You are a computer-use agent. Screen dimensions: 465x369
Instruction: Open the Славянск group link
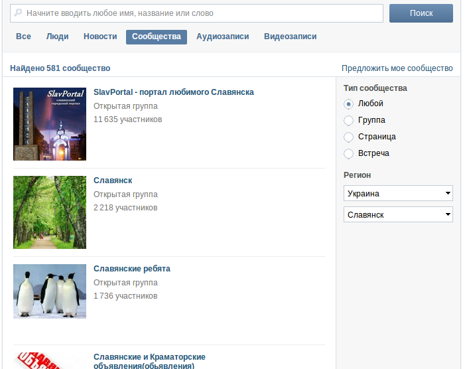click(113, 181)
